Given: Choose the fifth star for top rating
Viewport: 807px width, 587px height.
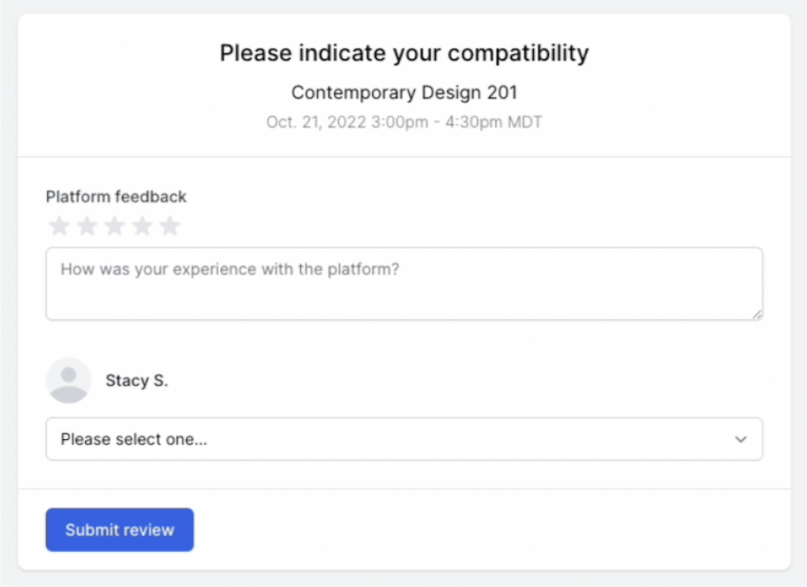Looking at the screenshot, I should (x=169, y=226).
